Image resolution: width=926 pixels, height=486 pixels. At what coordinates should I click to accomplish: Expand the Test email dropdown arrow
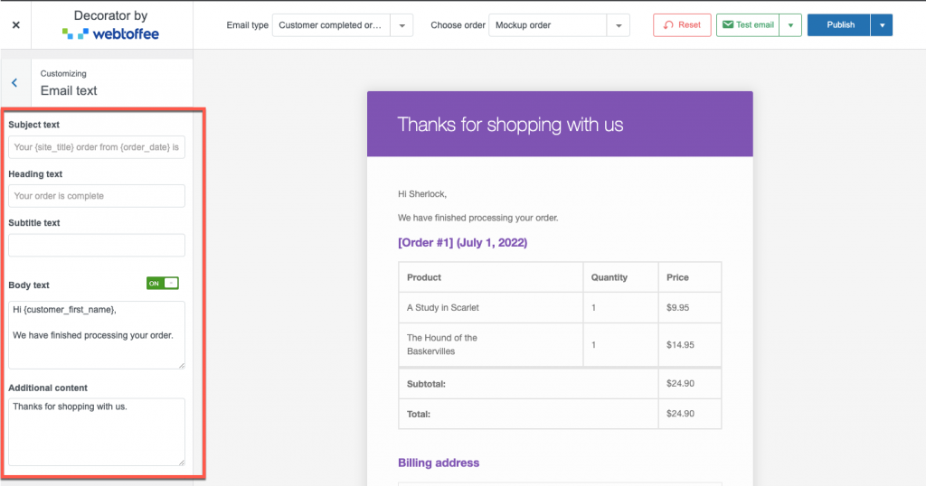click(x=790, y=25)
